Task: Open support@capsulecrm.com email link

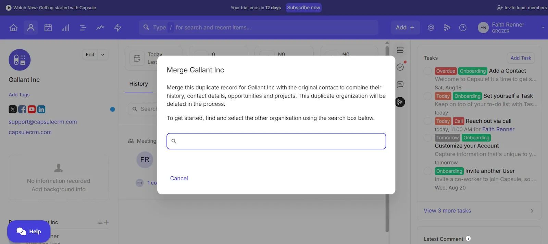Action: coord(43,122)
